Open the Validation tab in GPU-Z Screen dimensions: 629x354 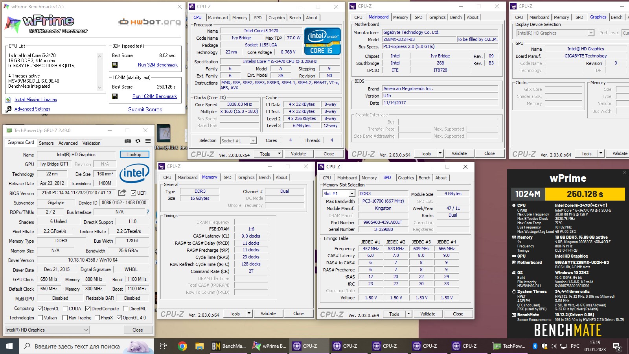pos(91,143)
